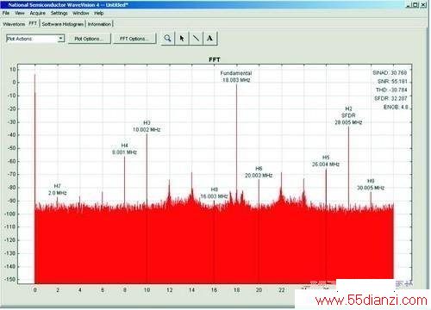Open the Acquire menu
Image resolution: width=431 pixels, height=310 pixels.
(38, 13)
